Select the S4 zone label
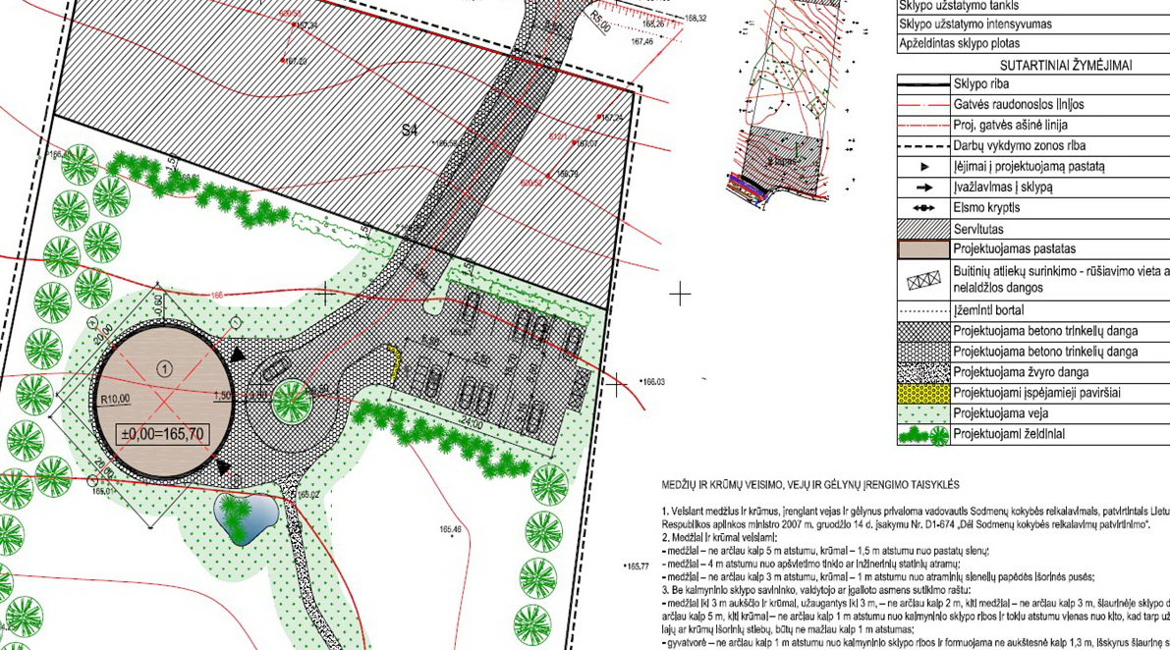Viewport: 1170px width, 650px height. (409, 128)
